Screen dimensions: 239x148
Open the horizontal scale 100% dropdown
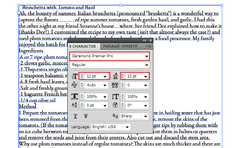tap(105, 97)
